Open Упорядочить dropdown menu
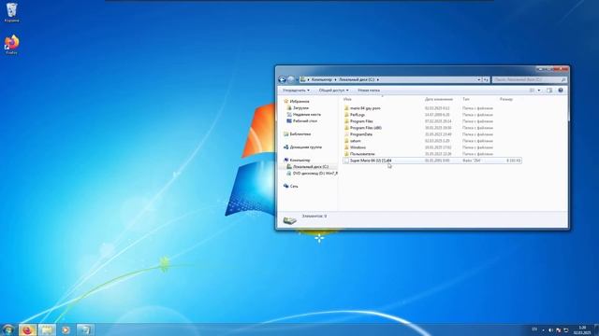Screen dimensions: 599x336 296,91
